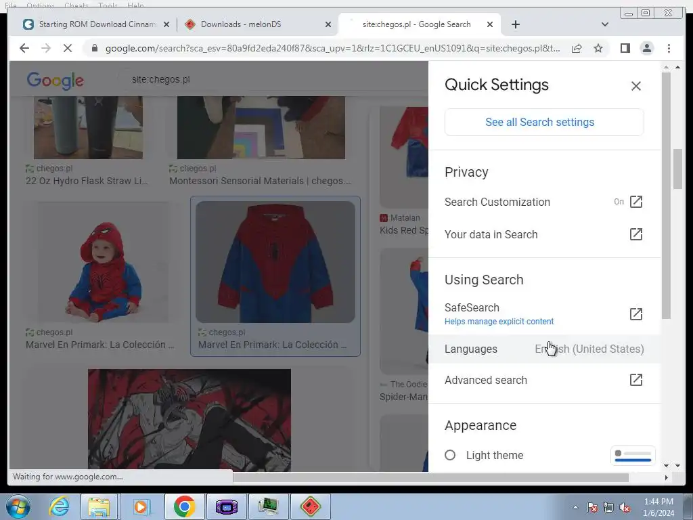
Task: Open Advanced search external link icon
Action: click(635, 380)
